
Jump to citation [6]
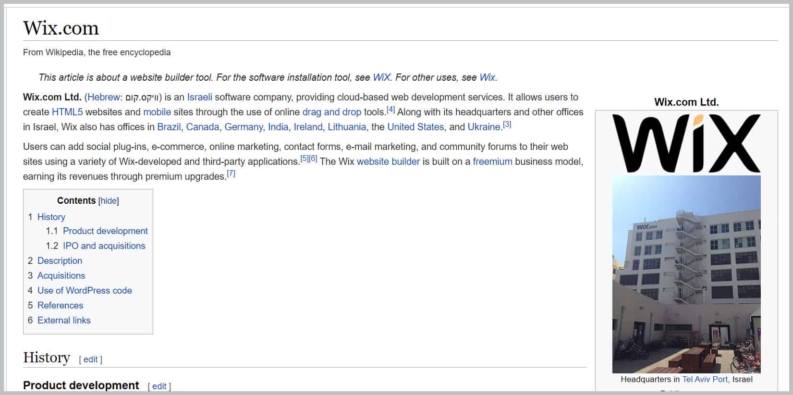point(313,159)
